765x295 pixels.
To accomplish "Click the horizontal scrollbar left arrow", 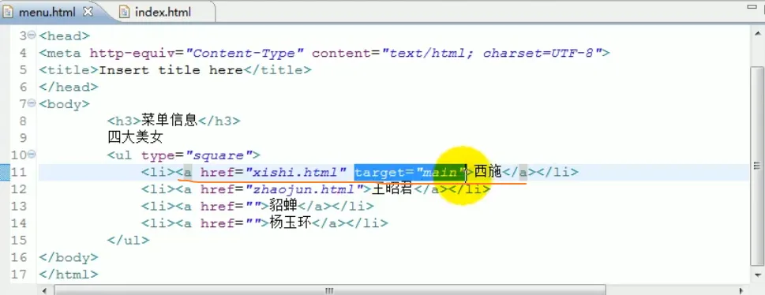I will 44,290.
